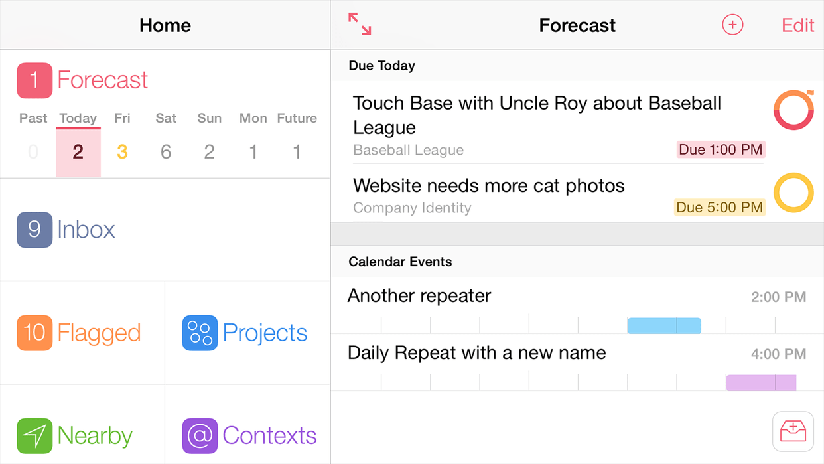This screenshot has height=464, width=824.
Task: Click the purple Daily Repeat event block
Action: (760, 382)
